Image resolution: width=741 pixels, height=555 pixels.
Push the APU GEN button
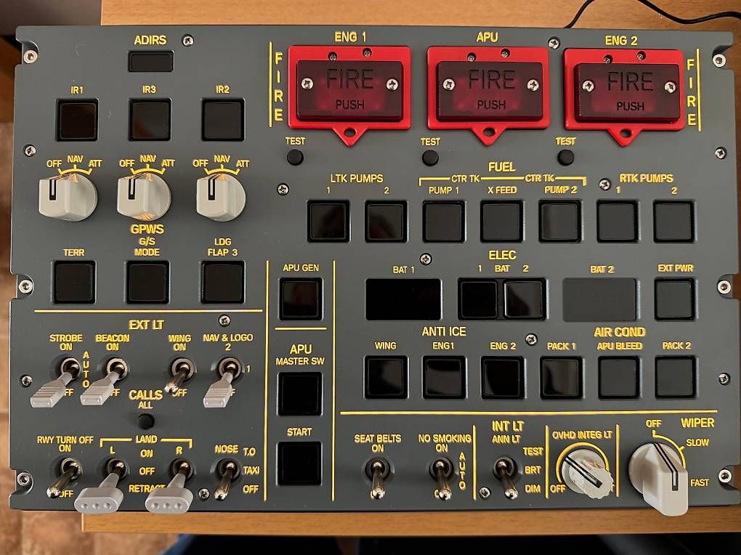[x=301, y=299]
